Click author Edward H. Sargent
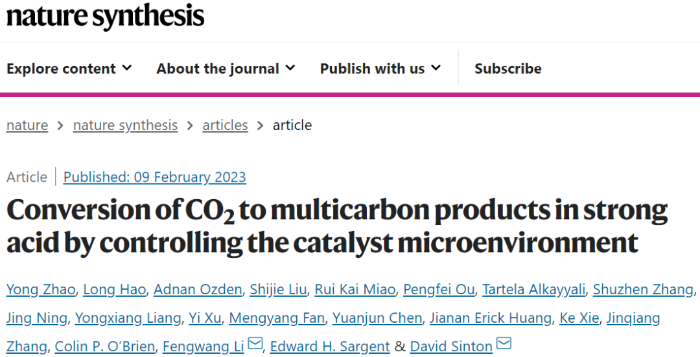 coord(330,346)
